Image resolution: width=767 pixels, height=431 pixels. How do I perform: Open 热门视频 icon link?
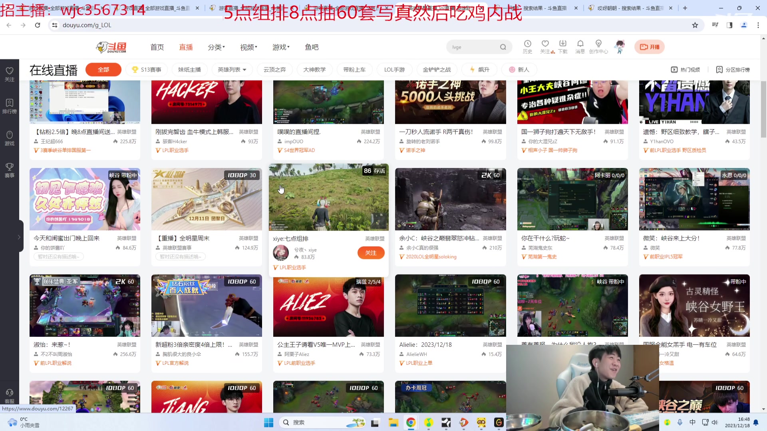coord(686,70)
